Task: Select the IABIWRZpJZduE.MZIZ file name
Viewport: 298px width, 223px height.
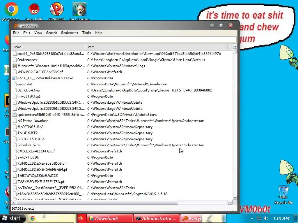Action: click(x=38, y=176)
